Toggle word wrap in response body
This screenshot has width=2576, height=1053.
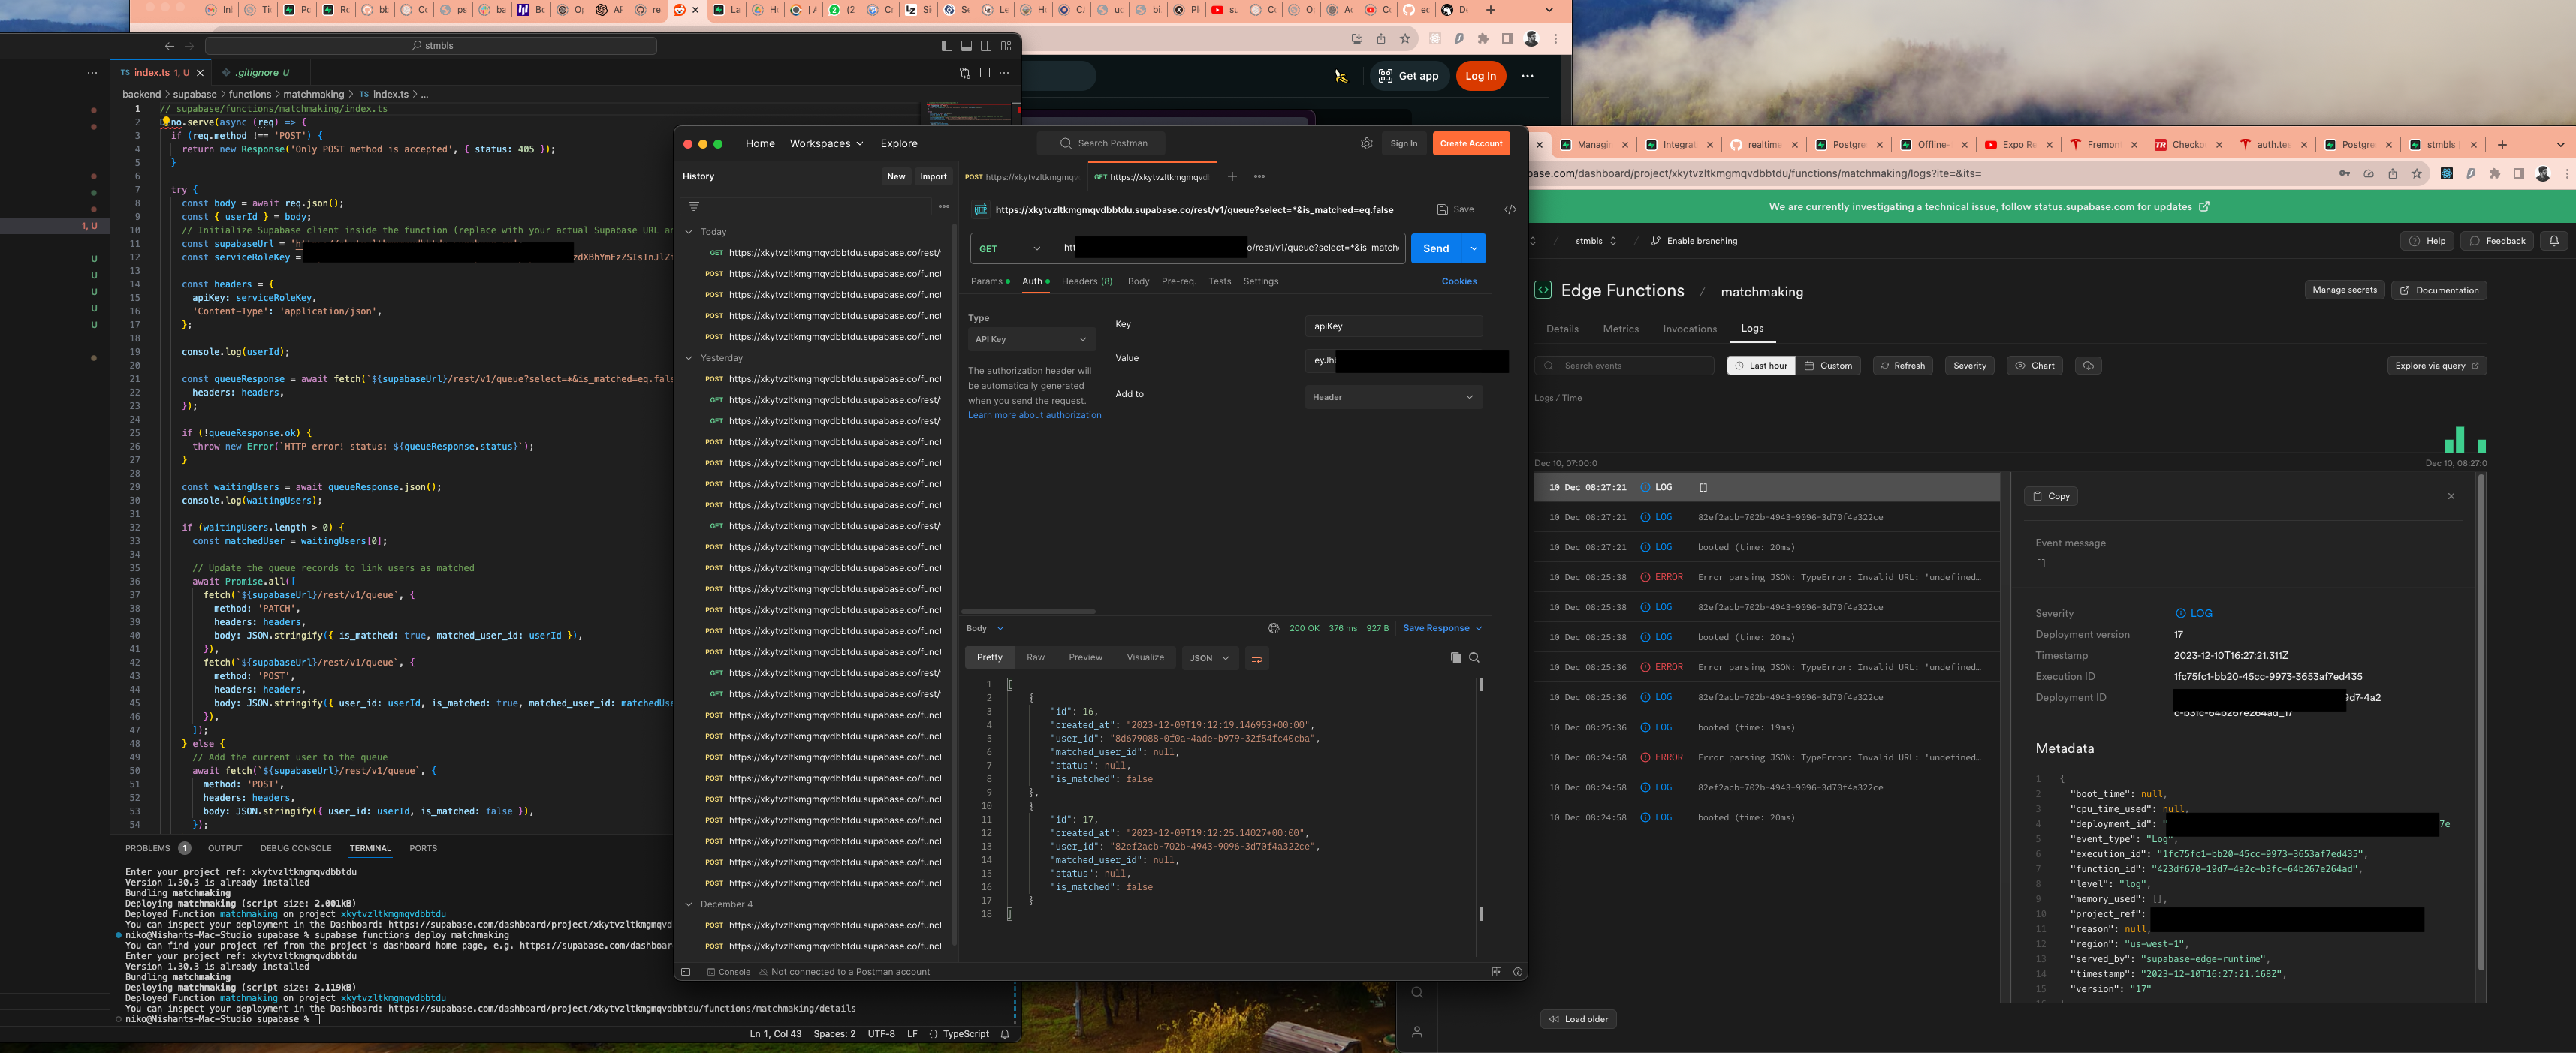pos(1257,658)
